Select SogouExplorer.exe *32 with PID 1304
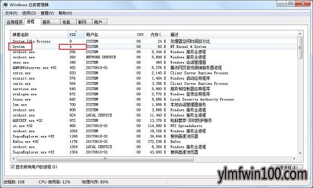 click(x=154, y=152)
